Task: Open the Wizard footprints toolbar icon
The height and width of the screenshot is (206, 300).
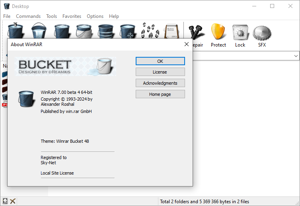Action: (150, 30)
